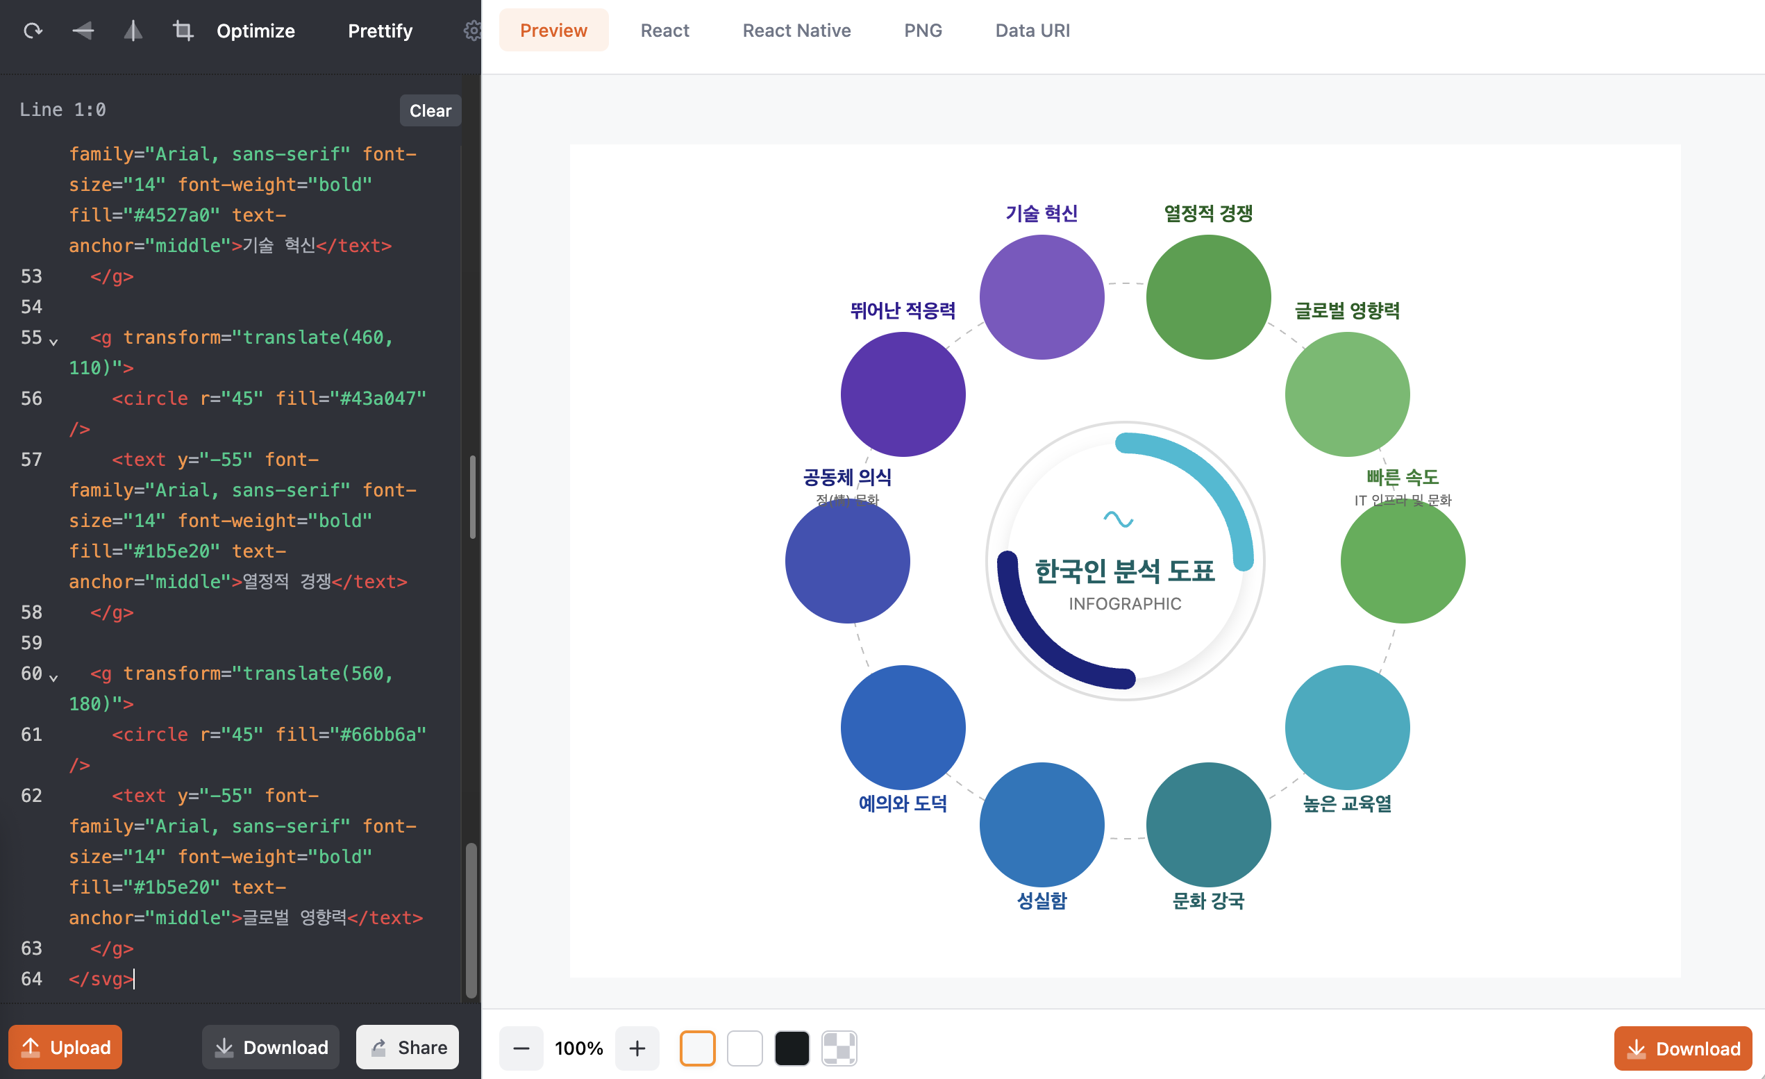Select the light gray outlined background option
Screen dimensions: 1765x1079
(x=697, y=1048)
